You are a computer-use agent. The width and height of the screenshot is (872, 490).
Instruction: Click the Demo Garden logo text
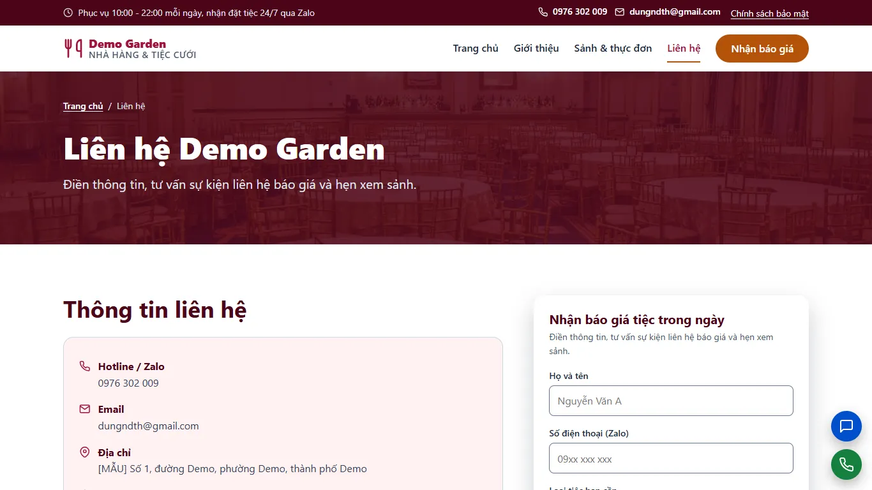point(128,44)
